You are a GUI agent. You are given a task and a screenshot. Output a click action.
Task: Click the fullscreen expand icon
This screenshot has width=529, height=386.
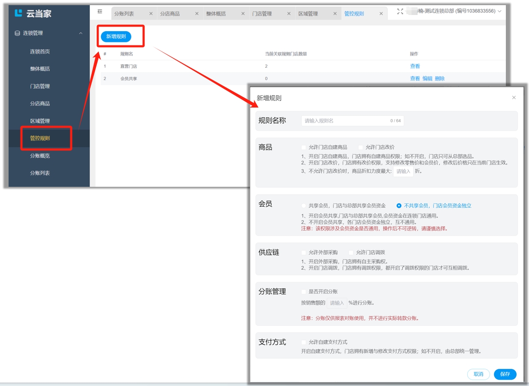400,12
